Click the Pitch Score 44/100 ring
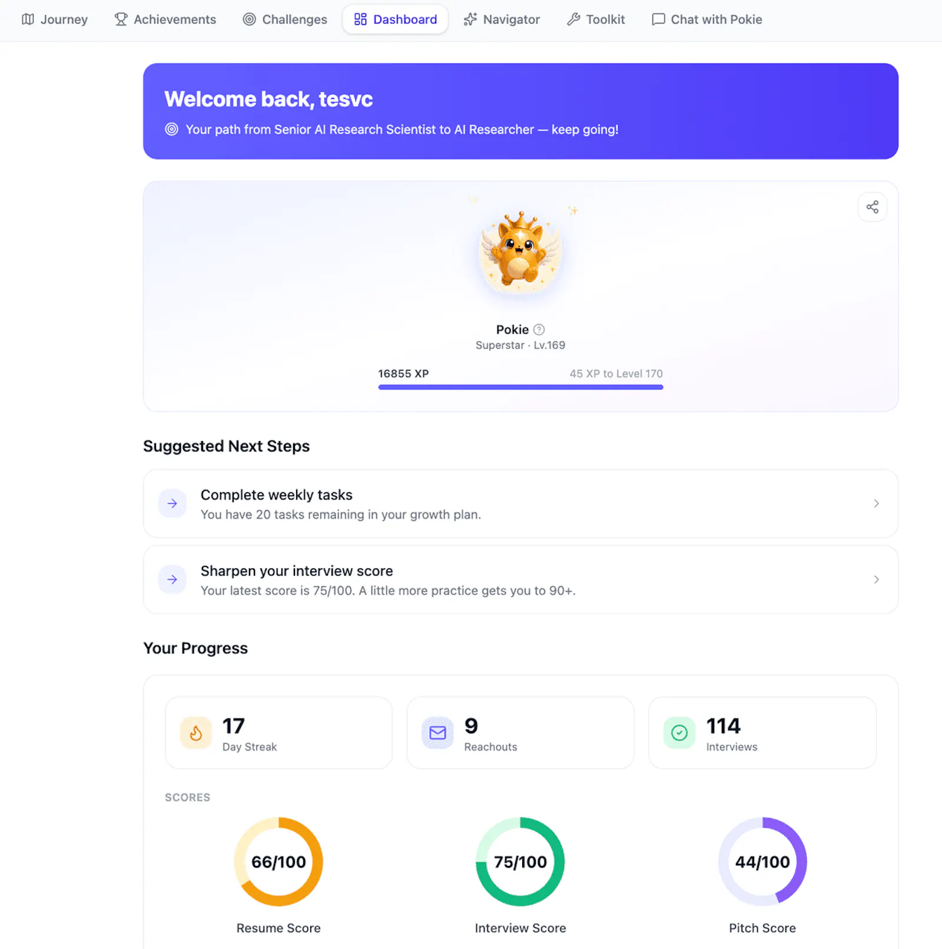942x949 pixels. pyautogui.click(x=762, y=862)
